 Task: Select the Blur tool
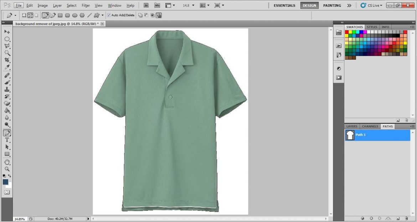7,117
